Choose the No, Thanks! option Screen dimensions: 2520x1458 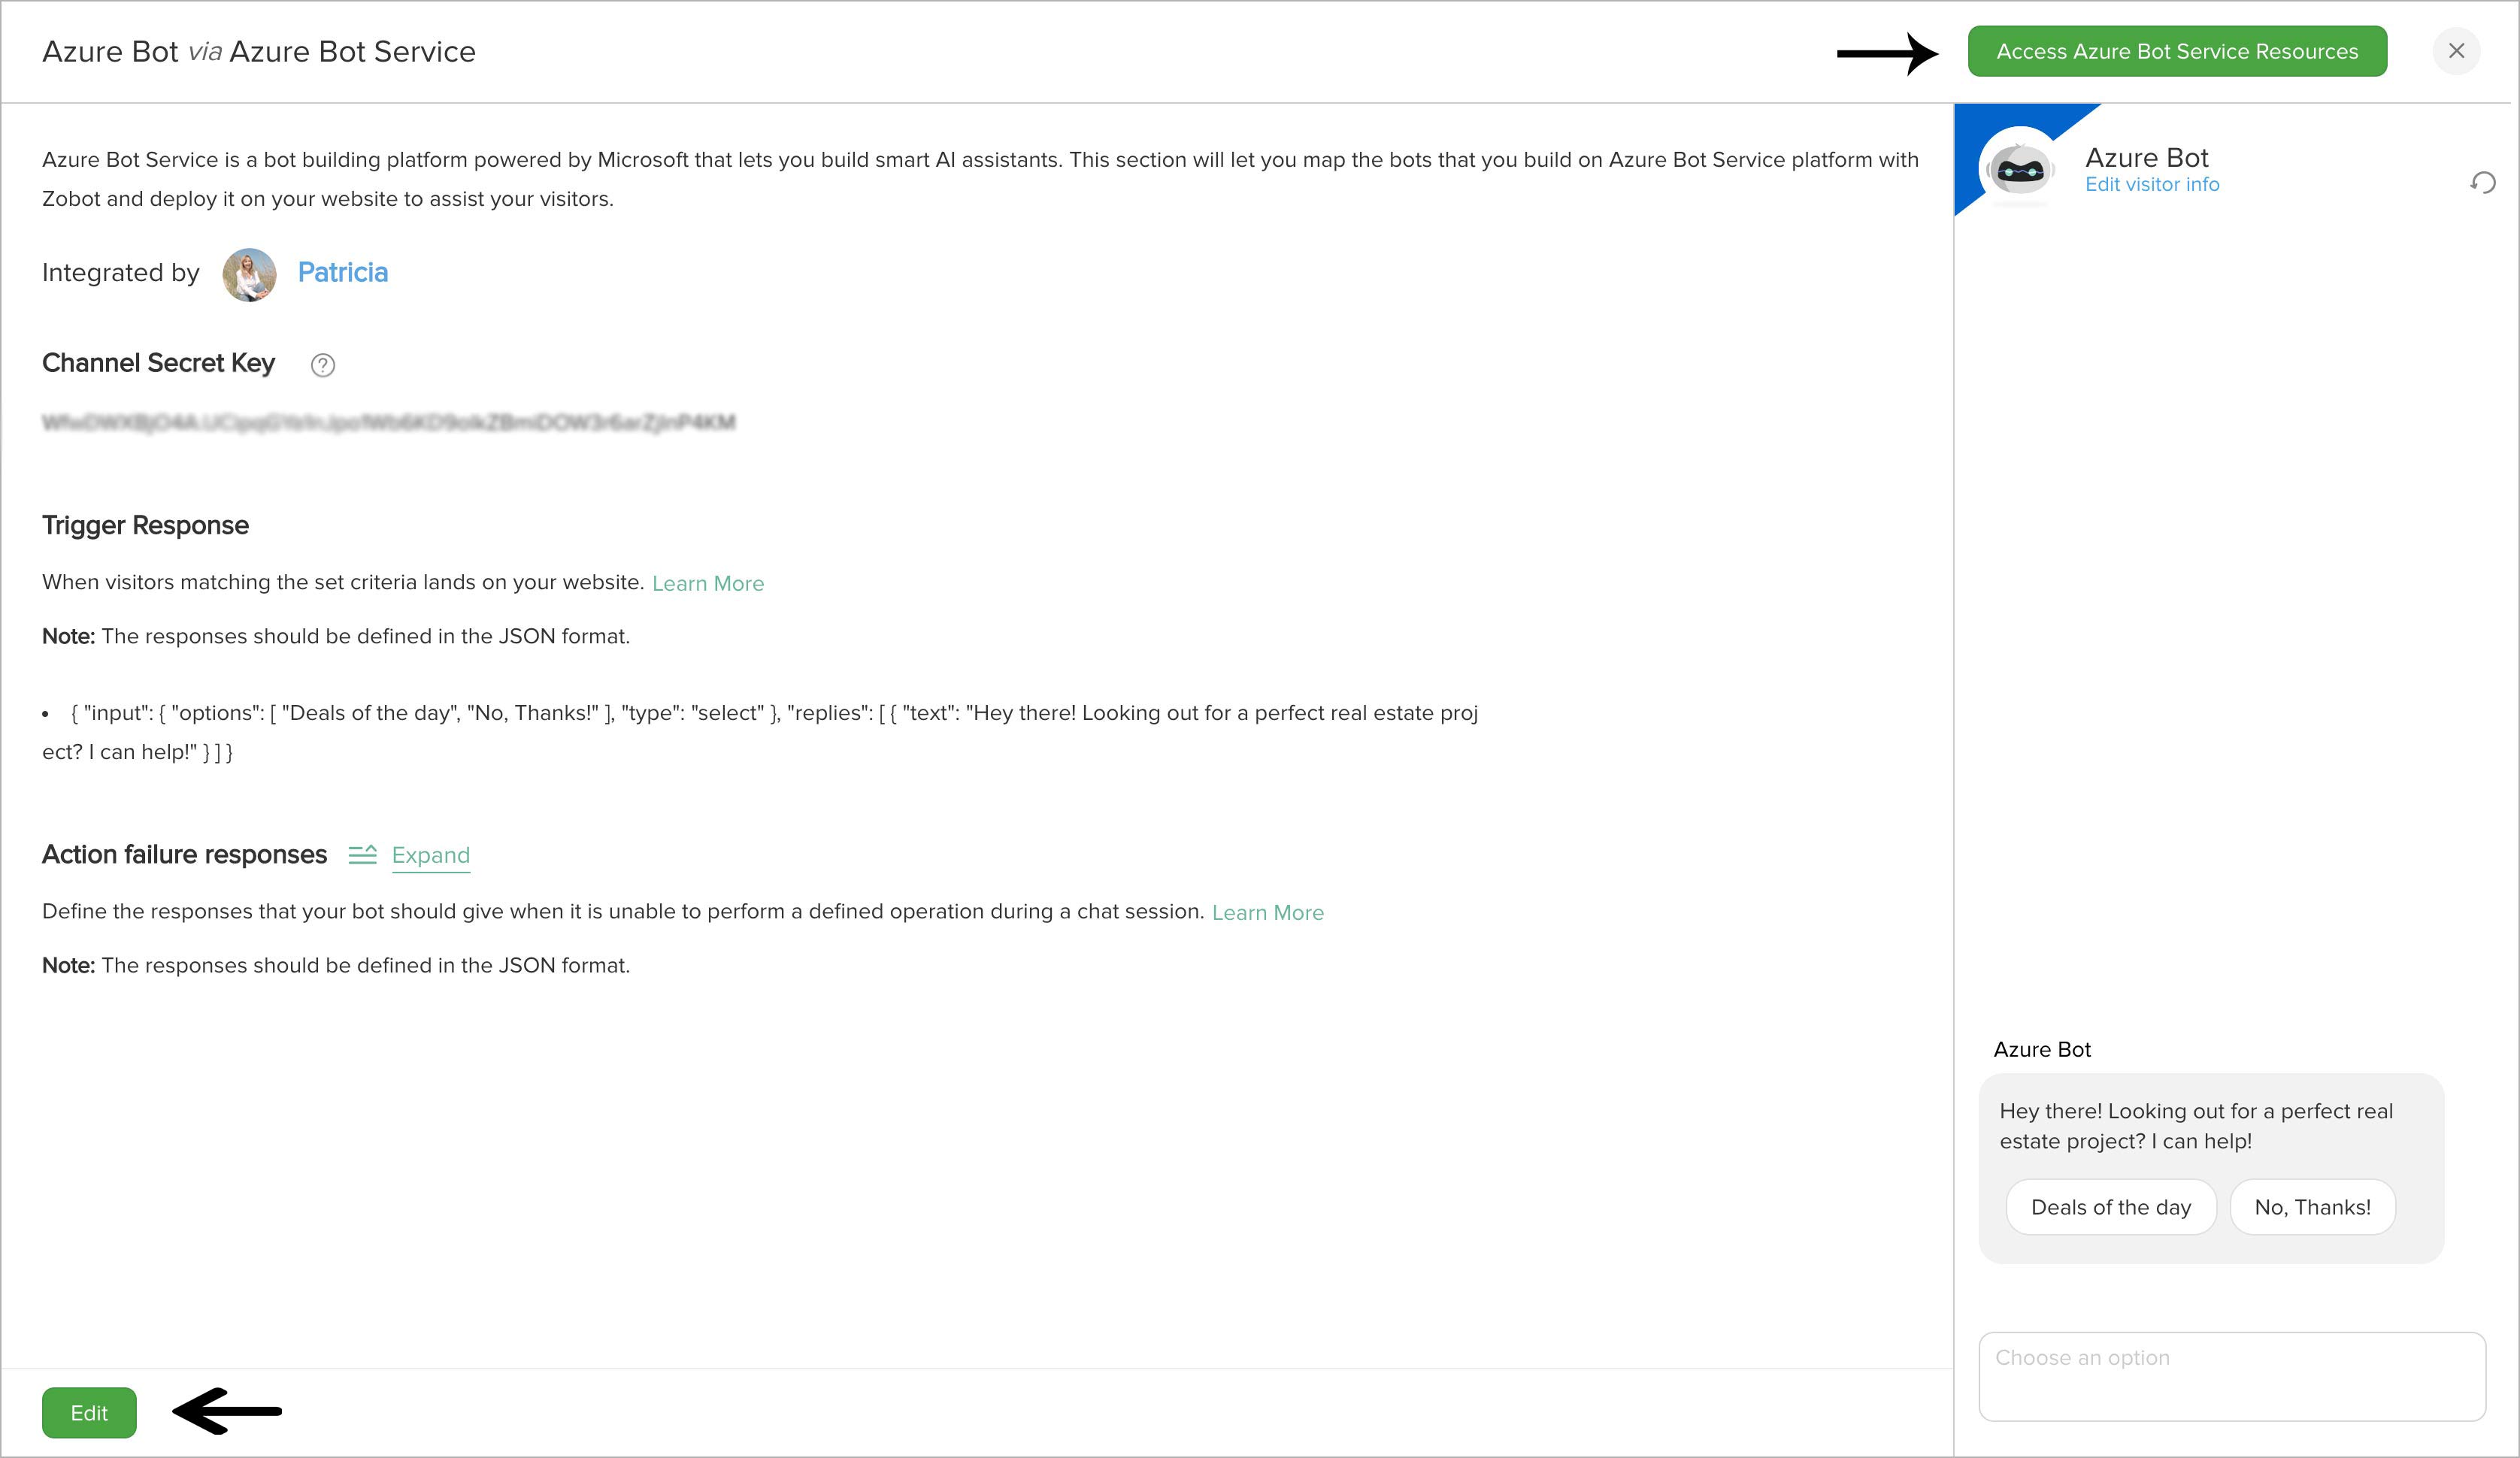(2312, 1207)
